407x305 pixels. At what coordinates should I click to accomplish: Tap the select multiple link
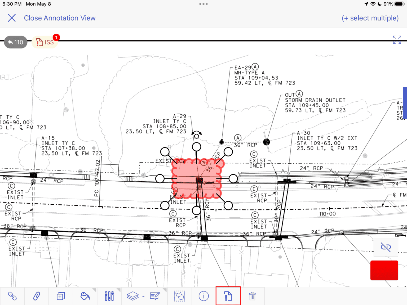coord(370,18)
